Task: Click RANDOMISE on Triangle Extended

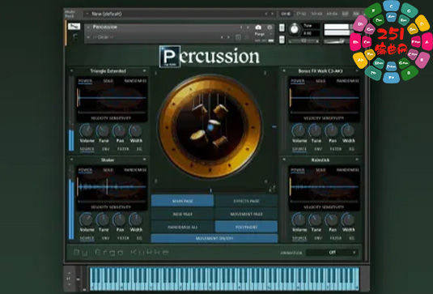Action: pos(135,81)
